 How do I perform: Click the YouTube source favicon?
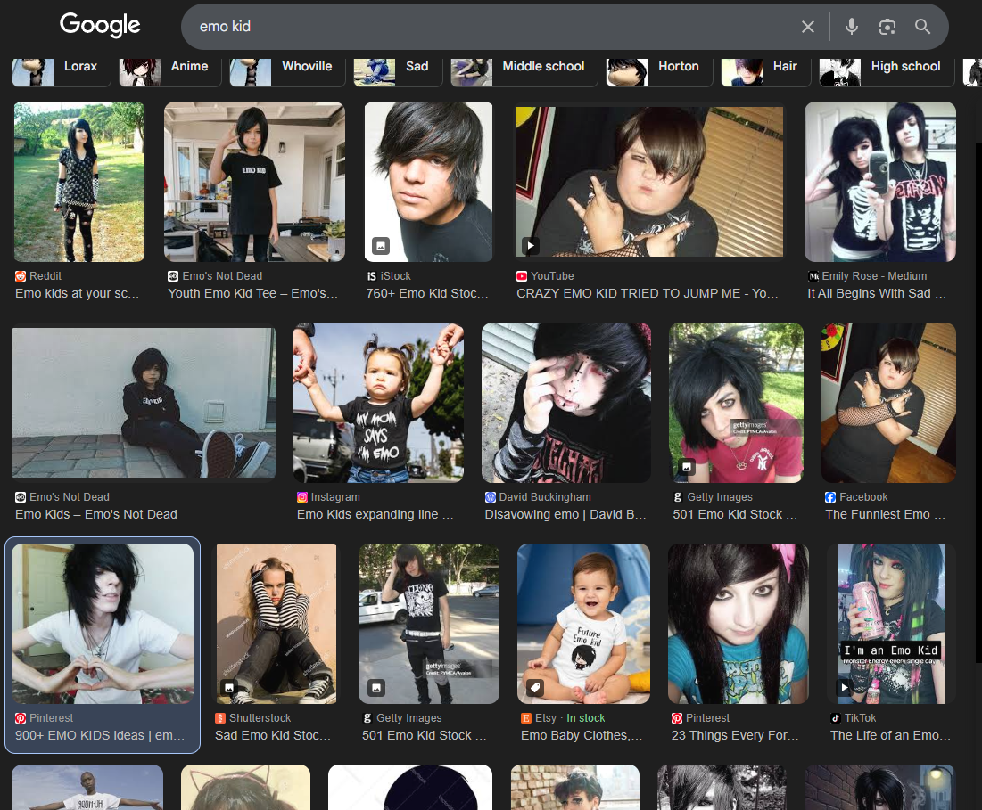click(x=522, y=276)
